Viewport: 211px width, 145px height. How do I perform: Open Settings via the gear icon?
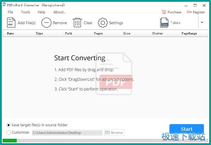click(103, 23)
